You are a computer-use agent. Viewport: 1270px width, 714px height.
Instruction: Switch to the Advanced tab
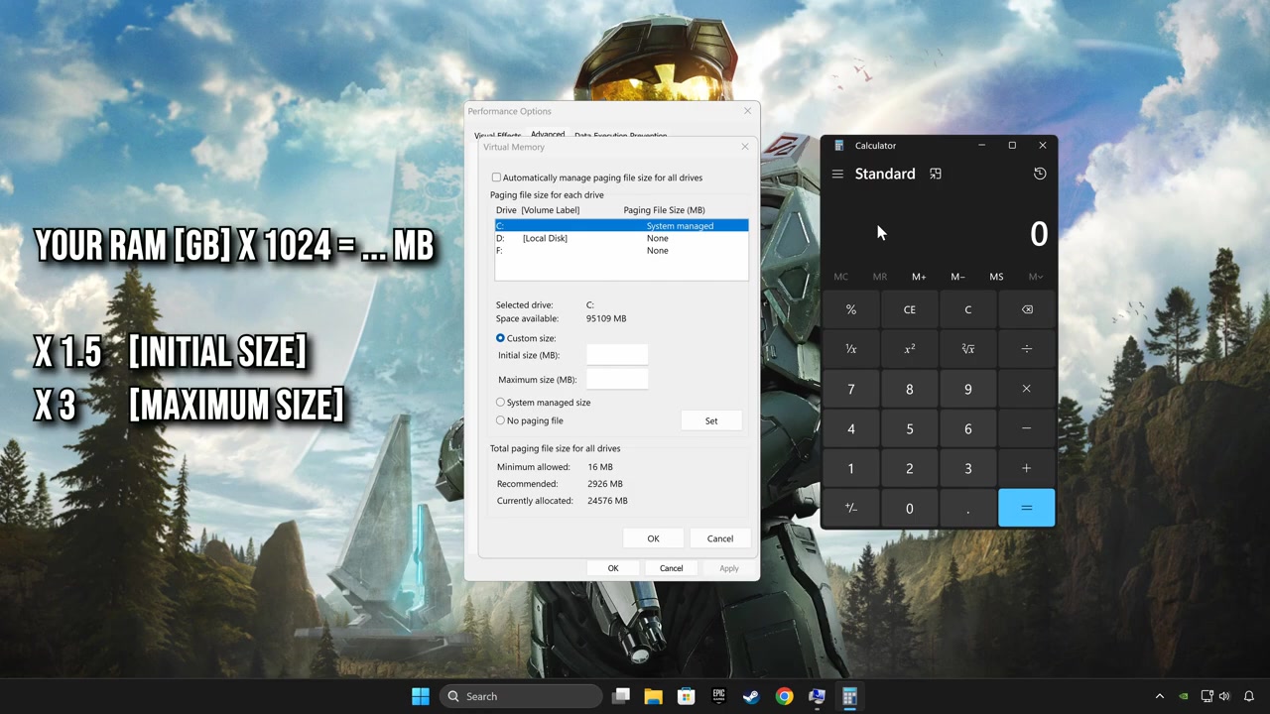[548, 134]
